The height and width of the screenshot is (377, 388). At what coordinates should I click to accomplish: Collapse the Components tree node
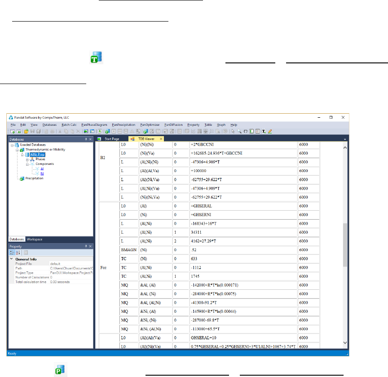pos(27,164)
